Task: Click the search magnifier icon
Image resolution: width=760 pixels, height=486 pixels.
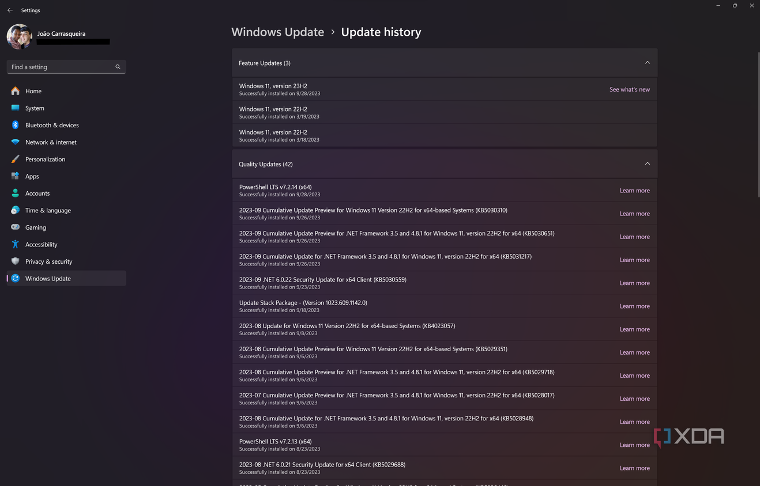Action: point(118,67)
